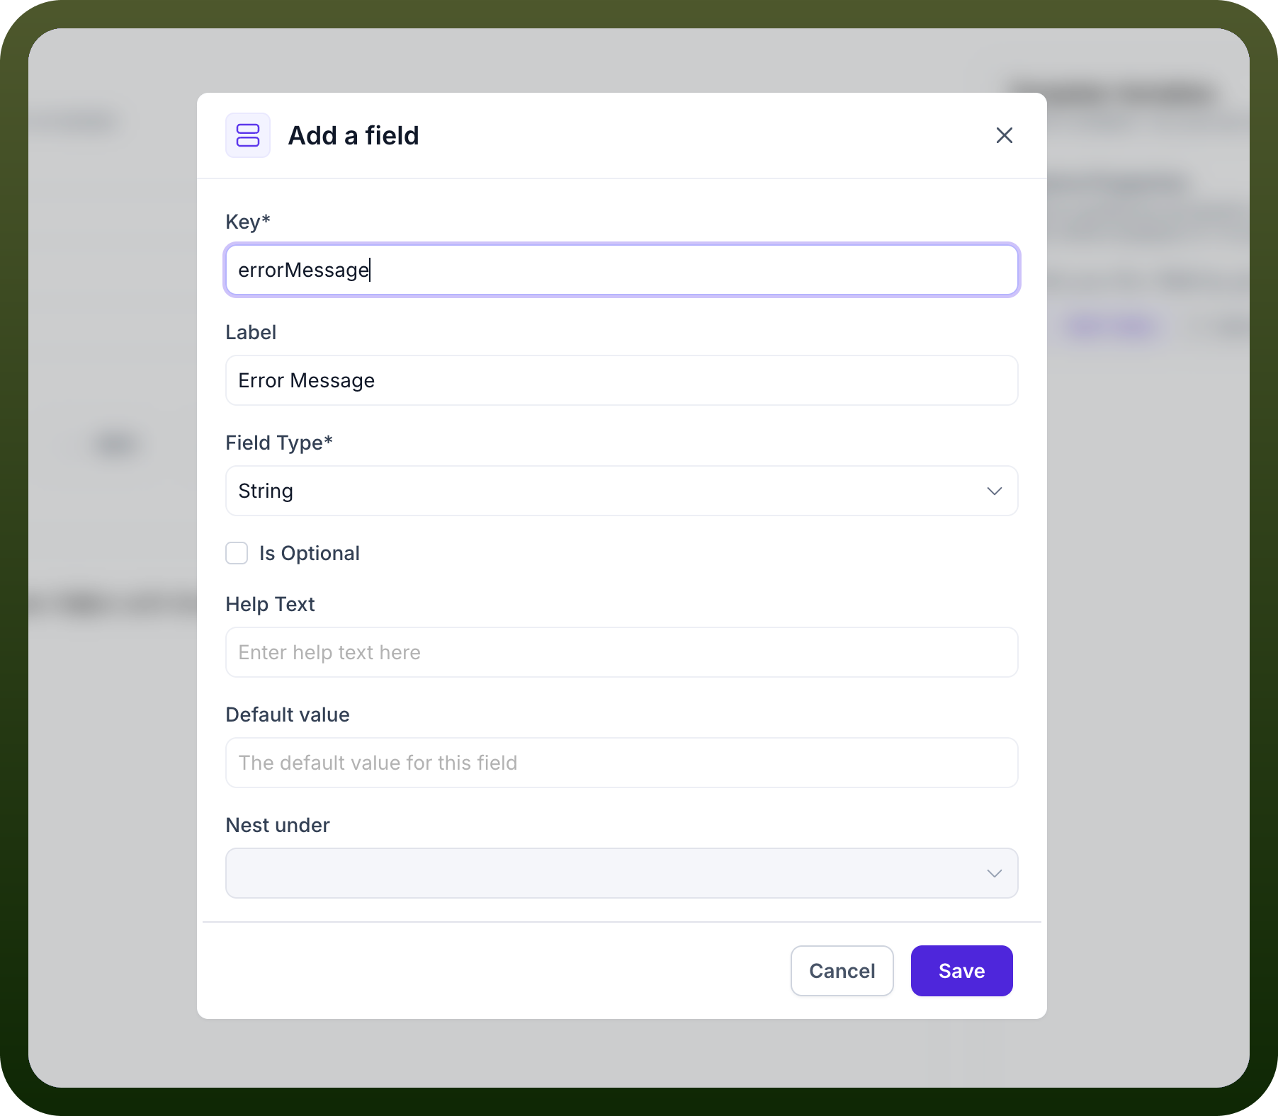Click the Add a field heading
The height and width of the screenshot is (1116, 1278).
pyautogui.click(x=354, y=135)
